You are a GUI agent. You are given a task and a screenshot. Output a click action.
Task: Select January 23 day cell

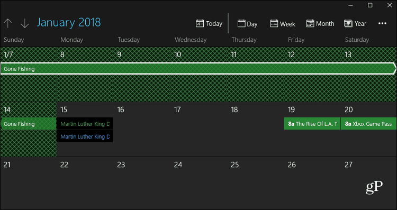pos(142,183)
